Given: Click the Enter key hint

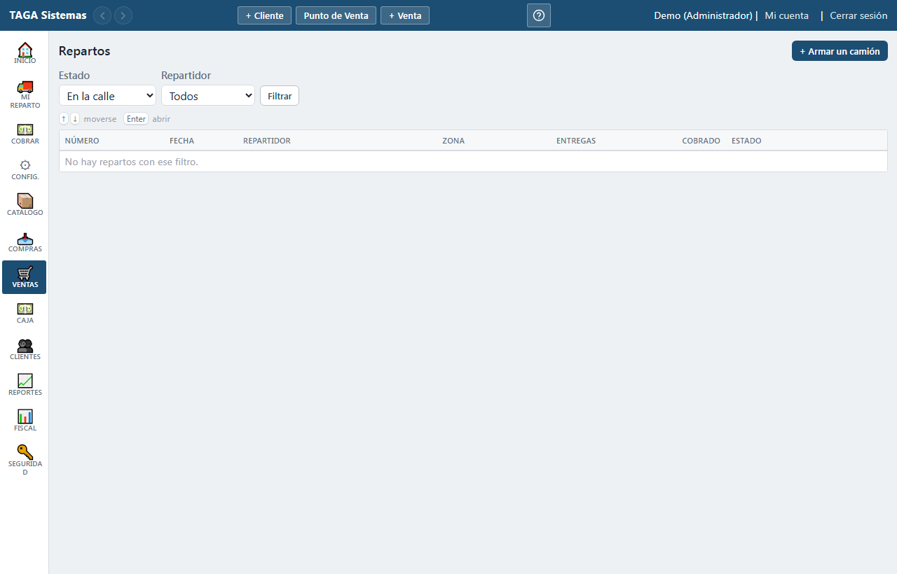Looking at the screenshot, I should pos(136,119).
